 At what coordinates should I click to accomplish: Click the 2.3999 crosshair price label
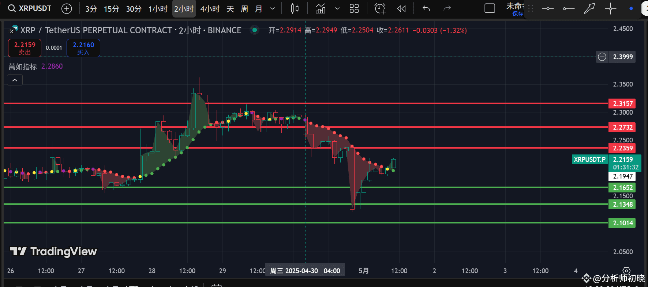623,57
